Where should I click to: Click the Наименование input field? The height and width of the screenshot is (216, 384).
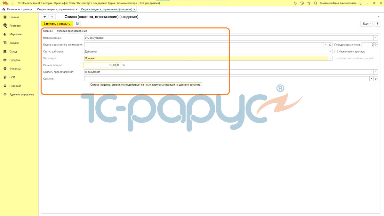tap(229, 38)
